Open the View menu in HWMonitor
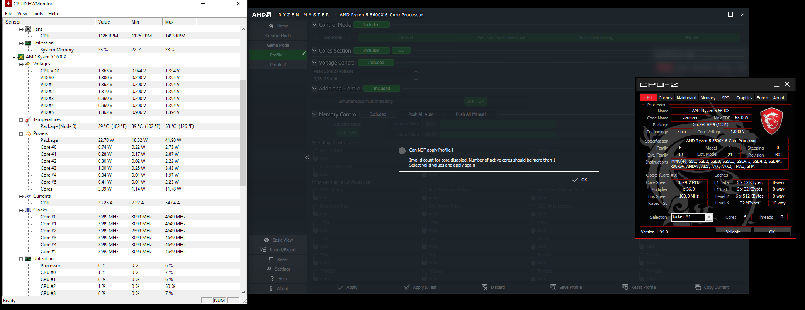 click(22, 14)
